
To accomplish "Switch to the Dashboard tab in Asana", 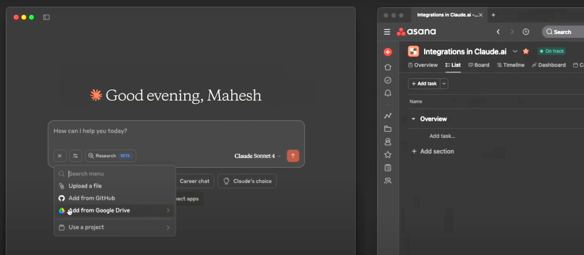I will (x=549, y=65).
